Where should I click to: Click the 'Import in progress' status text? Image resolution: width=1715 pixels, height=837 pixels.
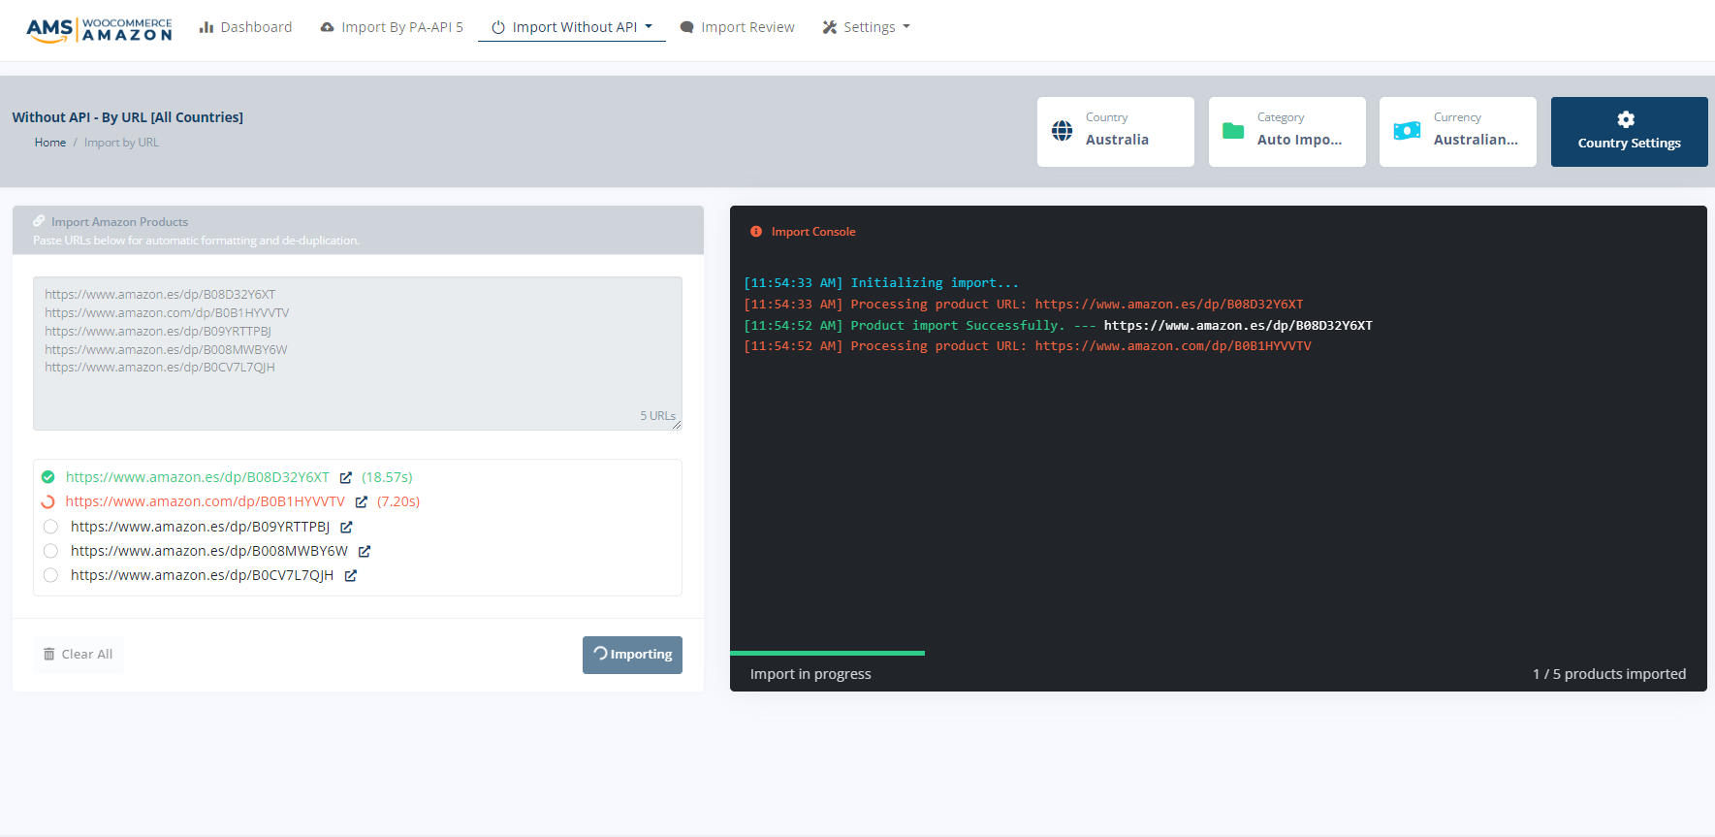[810, 674]
